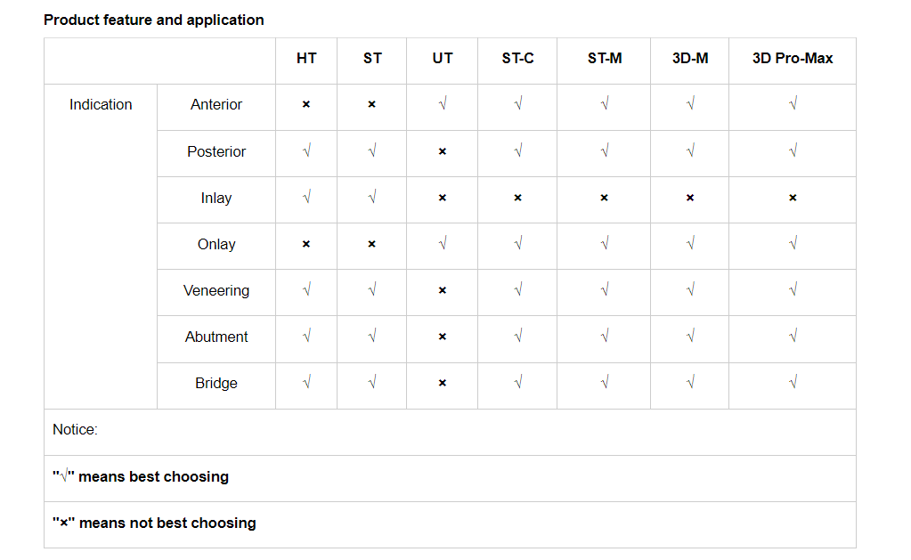911x560 pixels.
Task: Click the cross mark for ST-M Inlay
Action: tap(605, 198)
